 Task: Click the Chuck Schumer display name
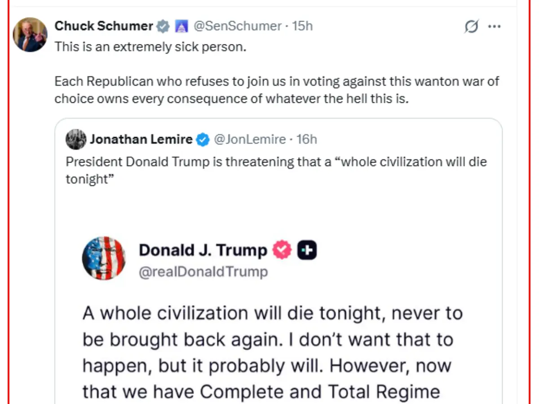click(x=104, y=26)
